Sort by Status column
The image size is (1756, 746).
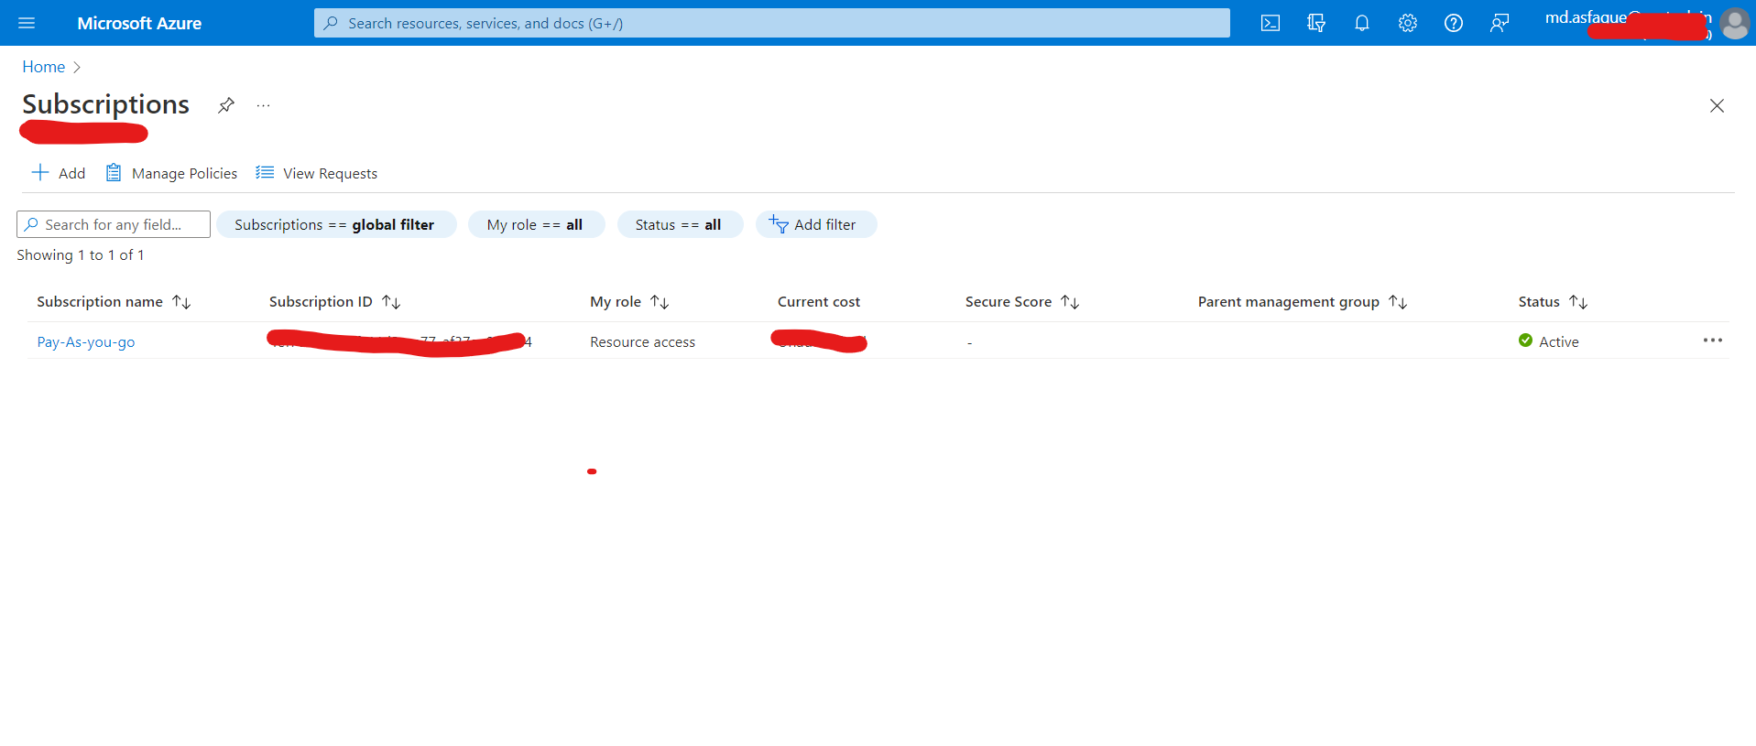[1553, 301]
